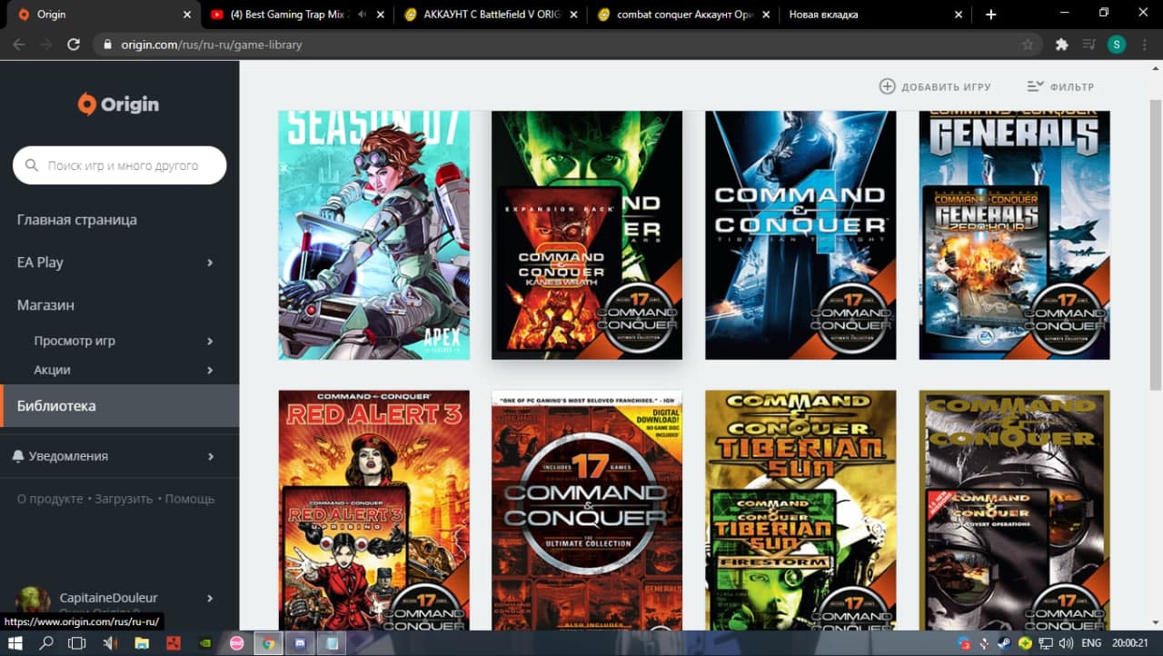Click the Origin logo in the sidebar
The width and height of the screenshot is (1163, 656).
coord(119,104)
